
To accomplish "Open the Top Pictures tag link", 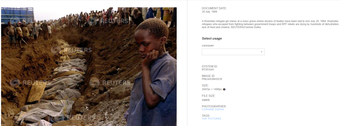I will pyautogui.click(x=211, y=119).
